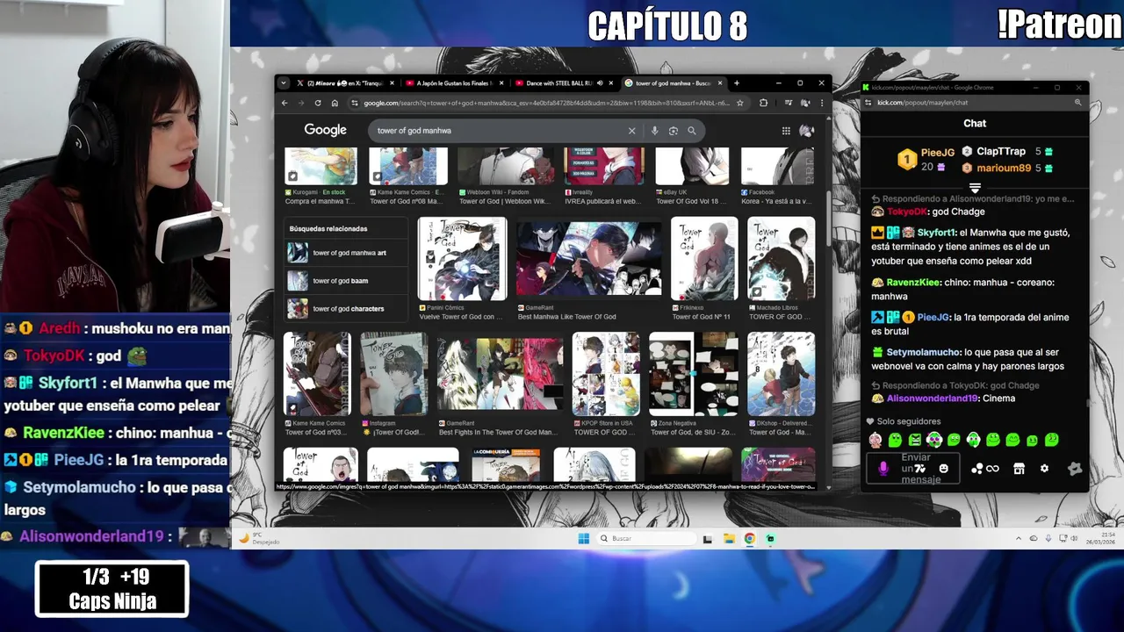Click the grey star-face icon in chat

point(1074,469)
